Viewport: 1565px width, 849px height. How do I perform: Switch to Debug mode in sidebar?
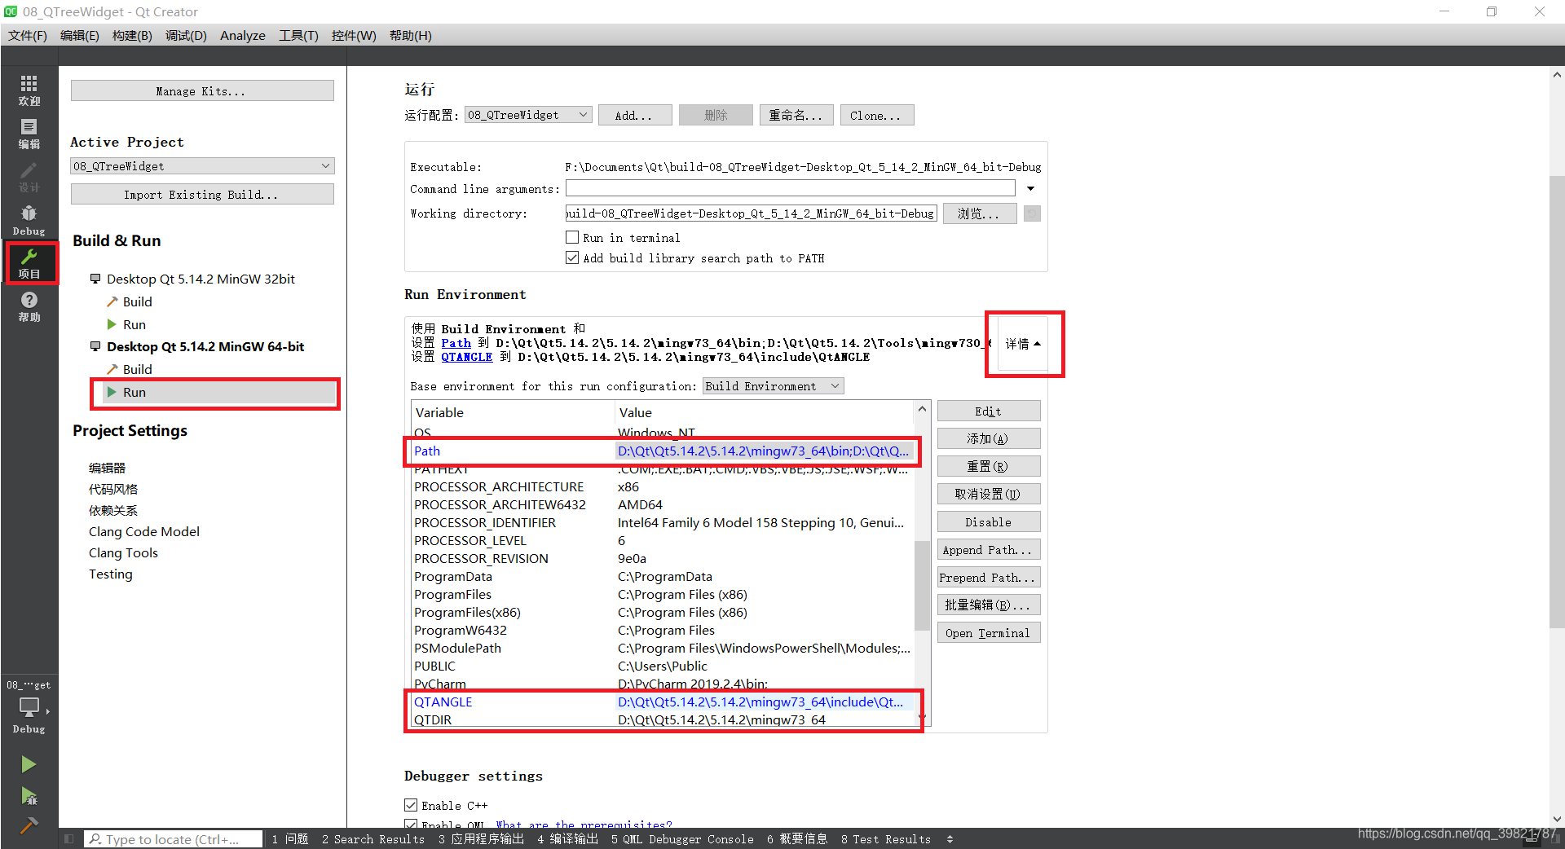pyautogui.click(x=29, y=221)
